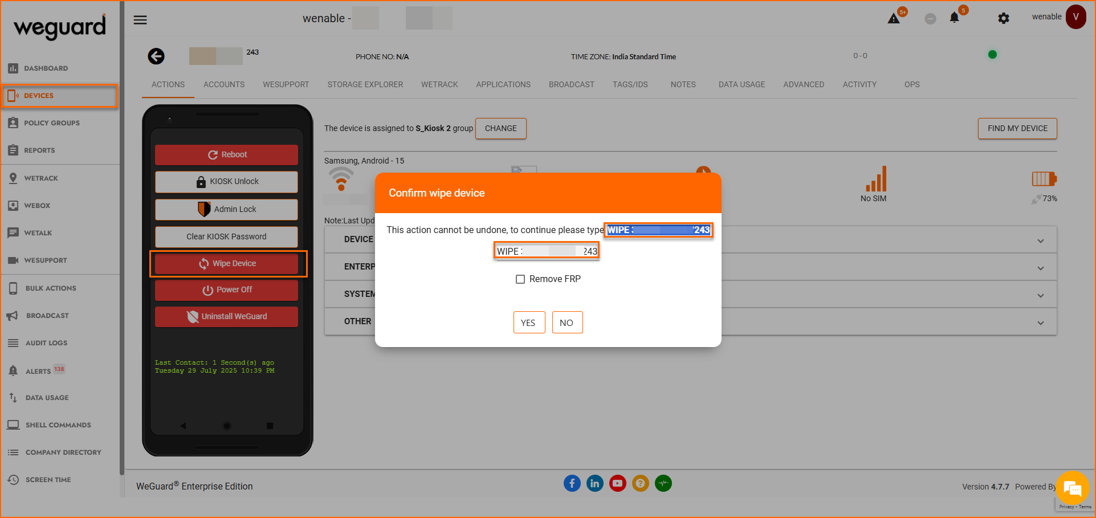Click the WeSupport camera icon in sidebar
The image size is (1096, 518).
pyautogui.click(x=13, y=260)
